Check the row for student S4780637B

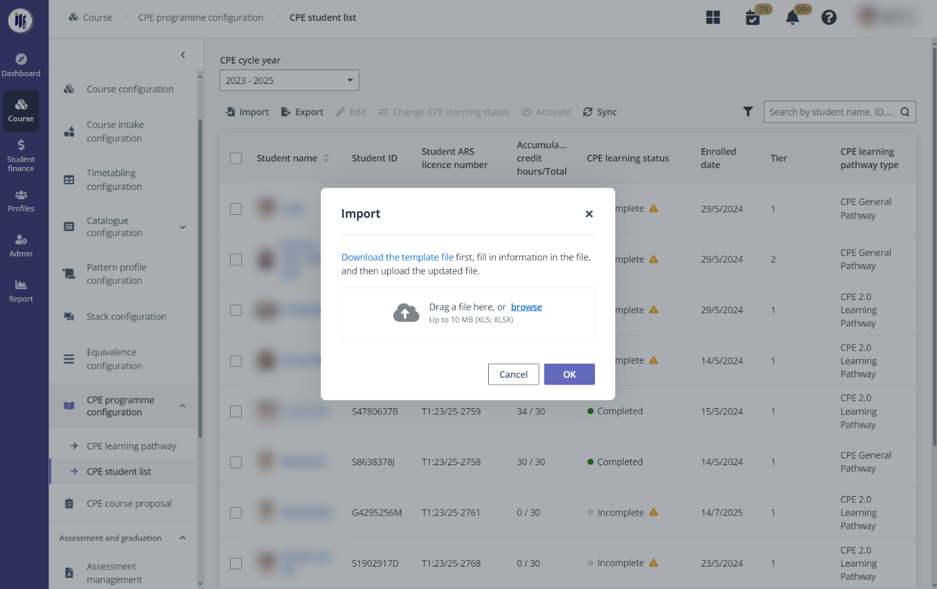pos(236,411)
